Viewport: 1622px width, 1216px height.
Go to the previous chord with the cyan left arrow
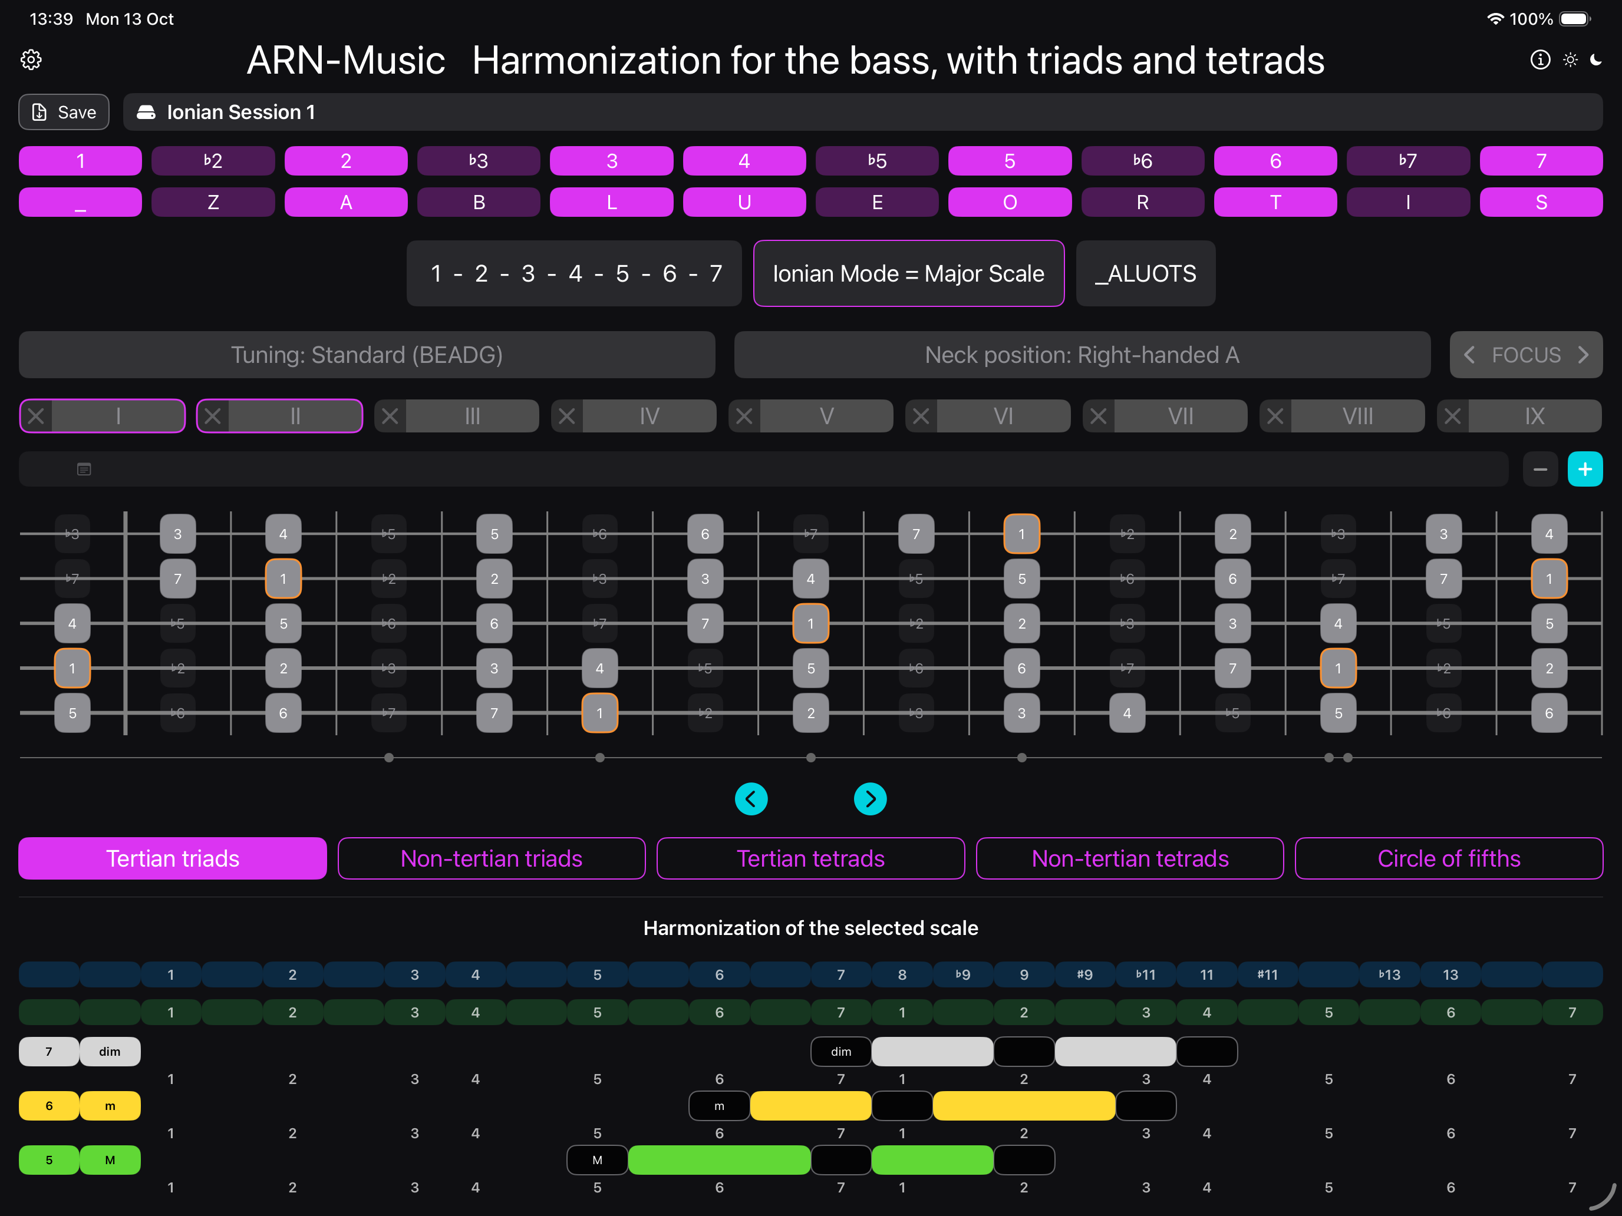[x=751, y=799]
